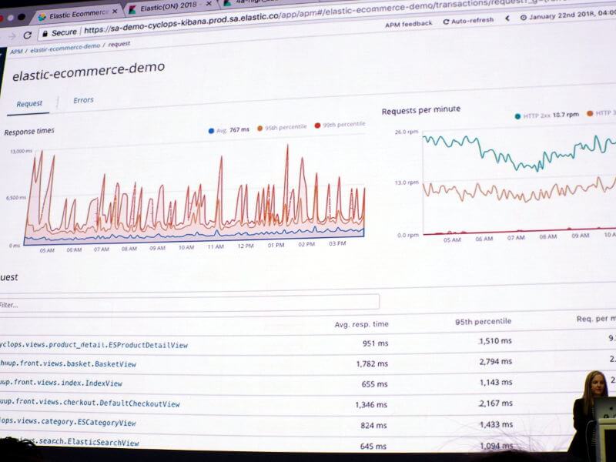616x462 pixels.
Task: Click the transaction Filter field
Action: [189, 304]
